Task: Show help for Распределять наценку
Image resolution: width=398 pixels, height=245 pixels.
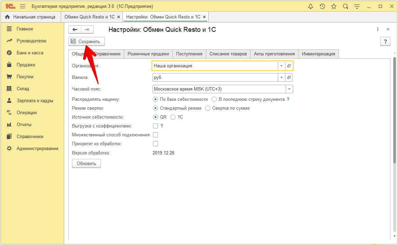Action: 288,99
